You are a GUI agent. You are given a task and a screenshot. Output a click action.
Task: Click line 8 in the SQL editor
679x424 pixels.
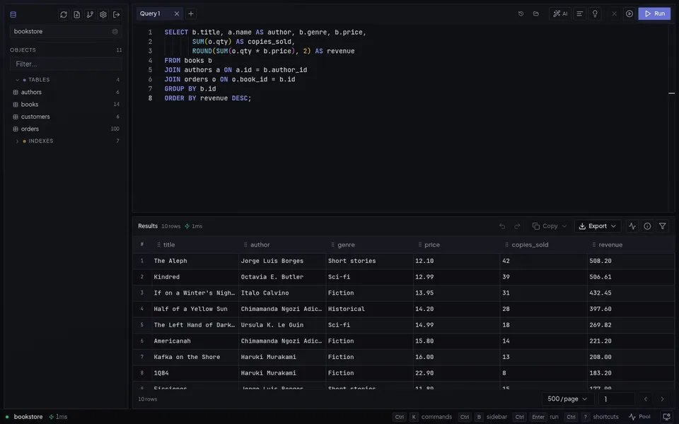coord(208,98)
